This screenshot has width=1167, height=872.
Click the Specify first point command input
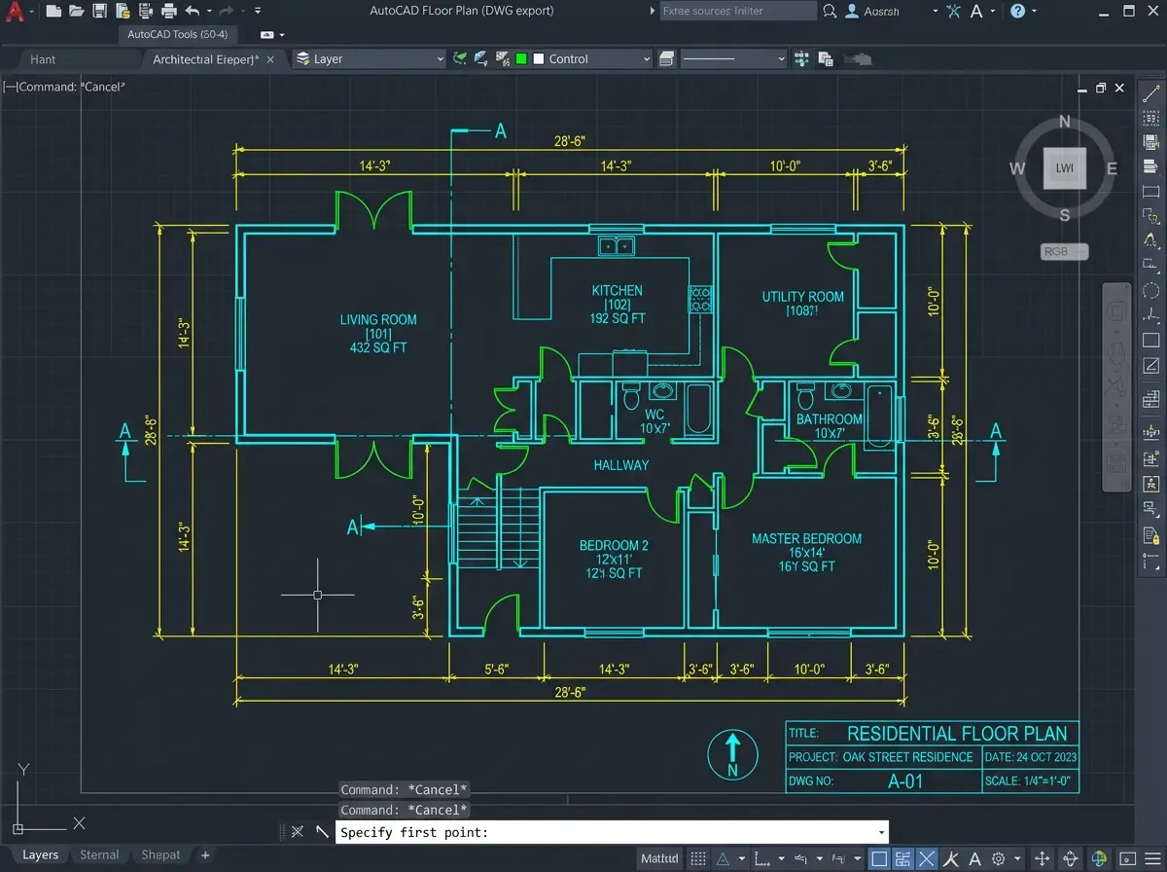[612, 832]
